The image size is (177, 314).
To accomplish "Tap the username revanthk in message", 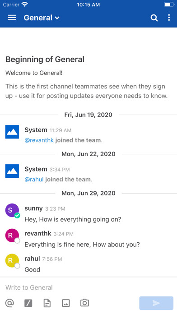I will pyautogui.click(x=38, y=234).
